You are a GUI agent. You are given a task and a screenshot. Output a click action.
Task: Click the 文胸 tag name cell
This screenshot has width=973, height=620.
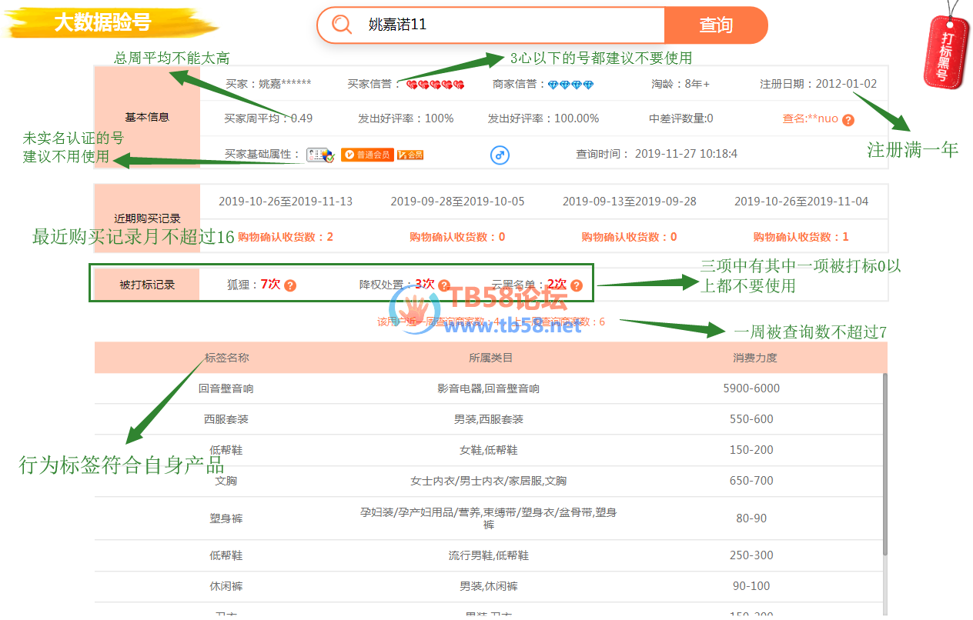pyautogui.click(x=226, y=481)
